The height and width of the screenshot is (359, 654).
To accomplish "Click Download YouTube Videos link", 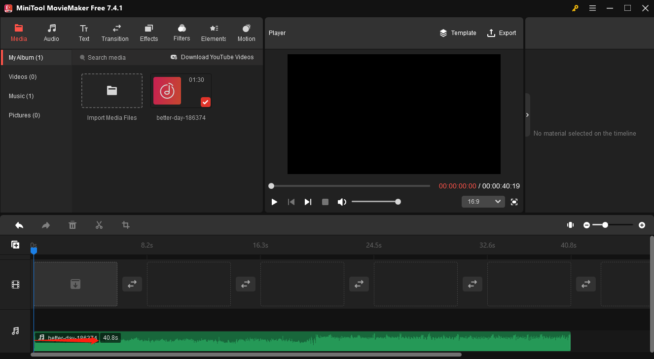I will point(212,57).
